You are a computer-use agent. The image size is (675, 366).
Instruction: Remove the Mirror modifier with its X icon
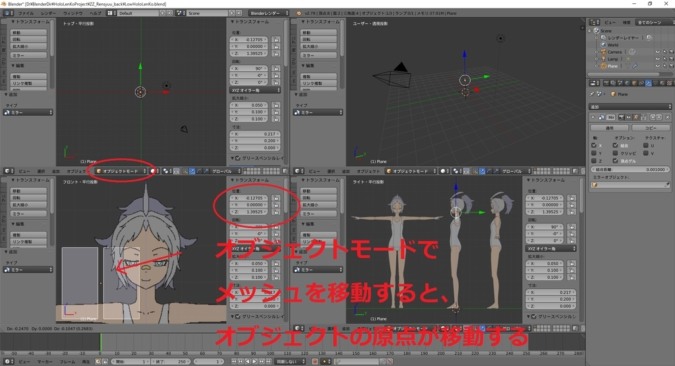point(667,117)
